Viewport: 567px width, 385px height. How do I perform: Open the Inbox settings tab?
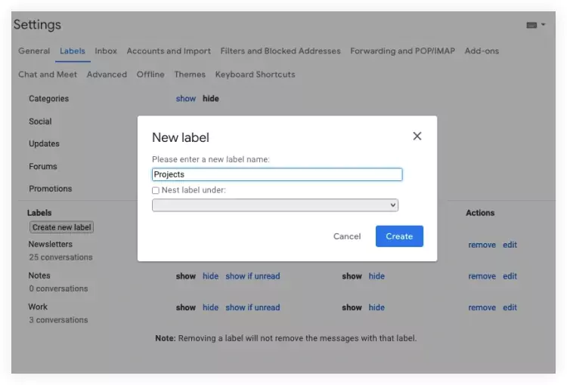click(x=106, y=51)
